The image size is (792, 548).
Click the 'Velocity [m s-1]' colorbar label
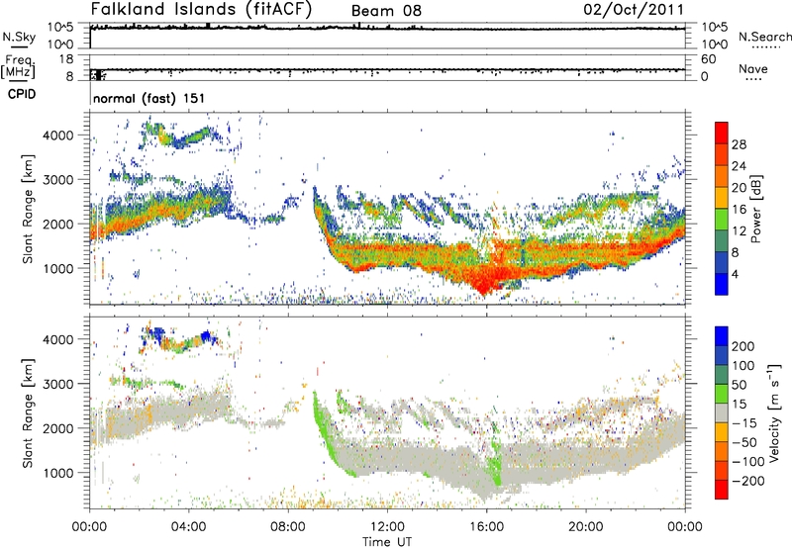click(773, 412)
